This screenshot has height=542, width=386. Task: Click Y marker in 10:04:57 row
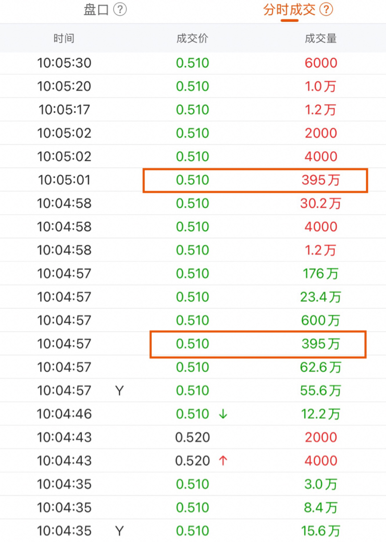(119, 390)
